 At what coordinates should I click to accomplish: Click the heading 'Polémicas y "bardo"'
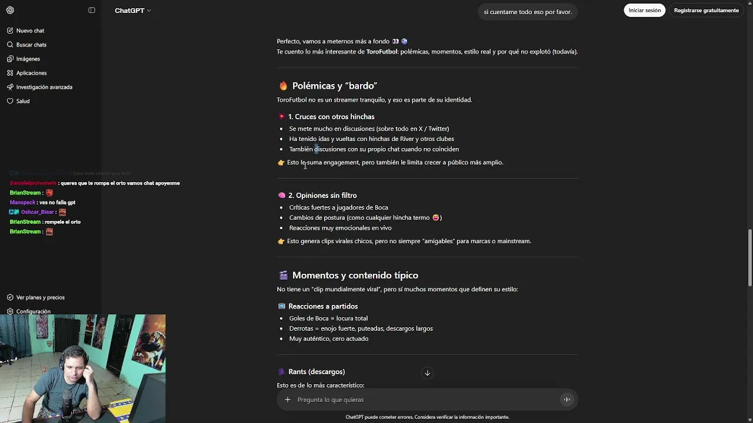pyautogui.click(x=334, y=86)
